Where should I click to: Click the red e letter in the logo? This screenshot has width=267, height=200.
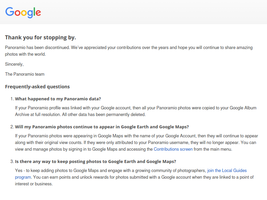(38, 13)
